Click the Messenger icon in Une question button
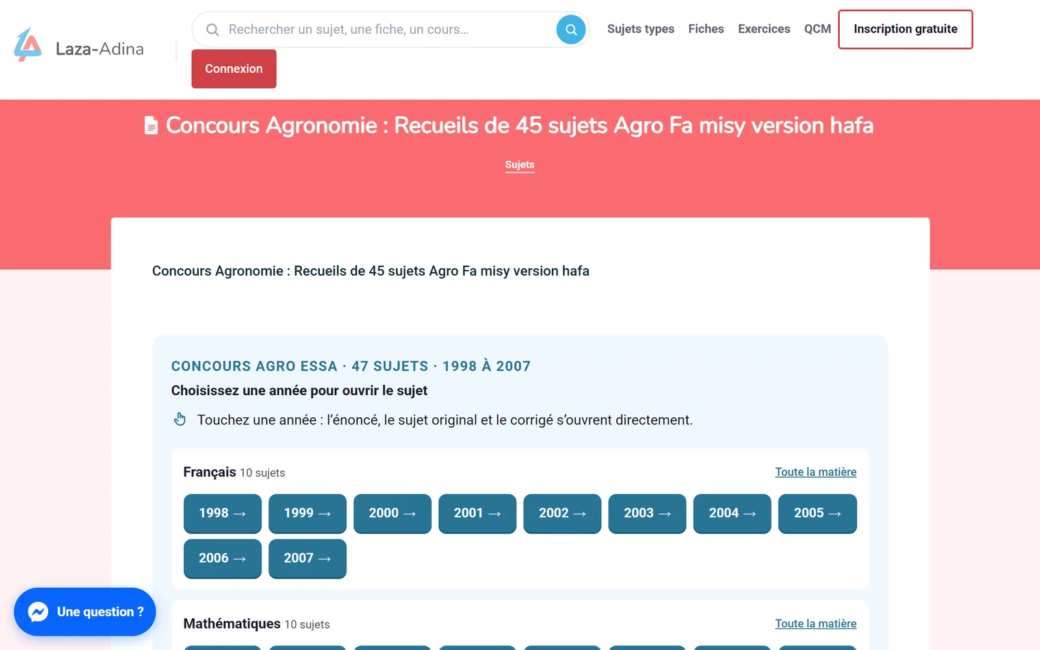 coord(38,612)
